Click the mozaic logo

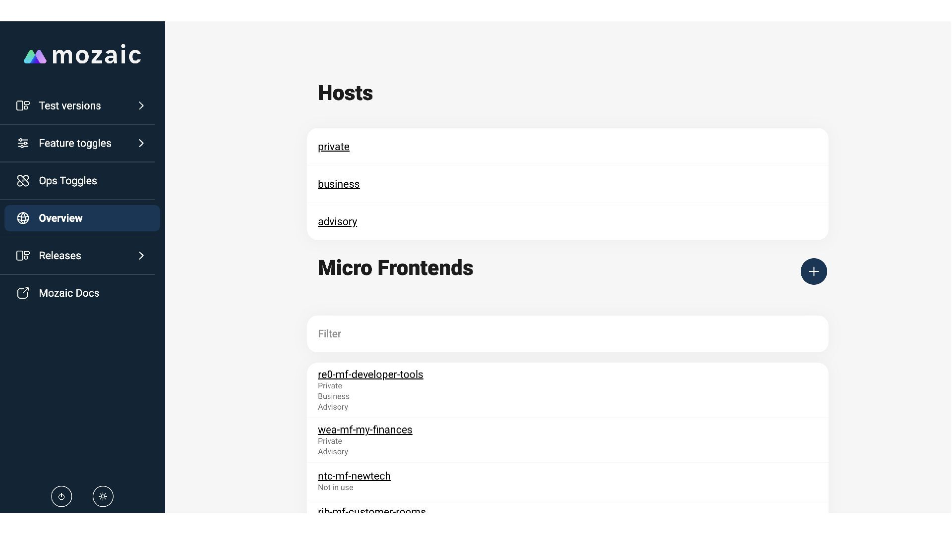point(82,55)
